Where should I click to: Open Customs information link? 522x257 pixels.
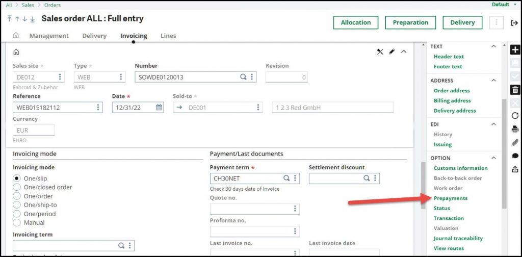tap(460, 168)
